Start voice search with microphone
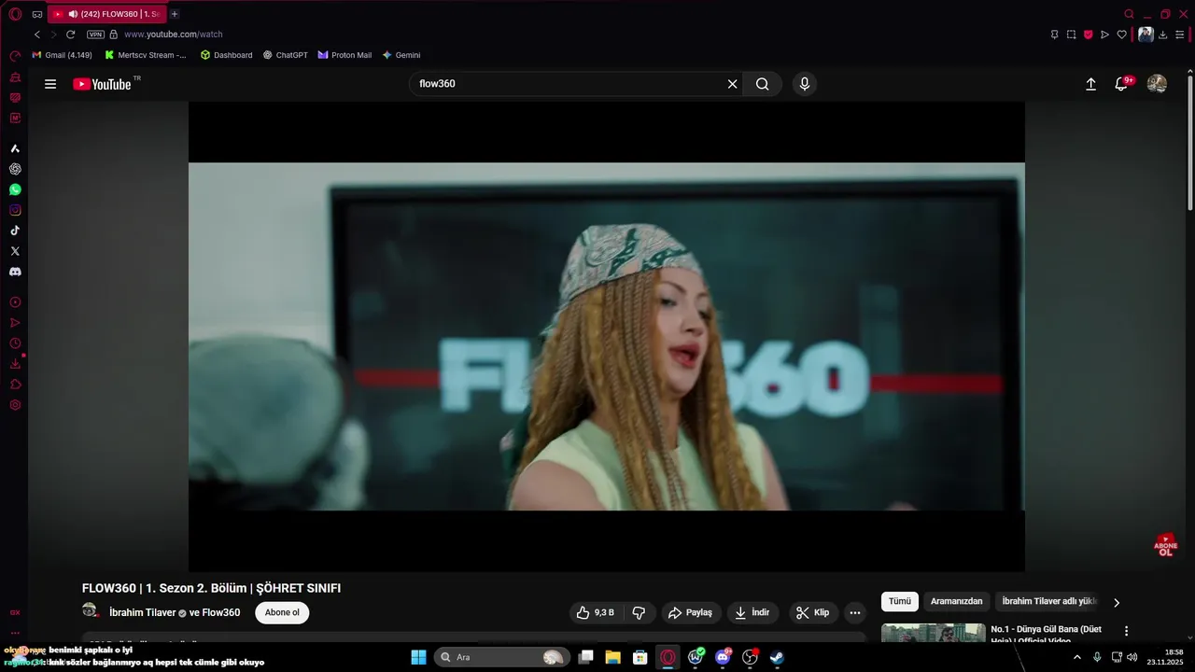 coord(805,84)
